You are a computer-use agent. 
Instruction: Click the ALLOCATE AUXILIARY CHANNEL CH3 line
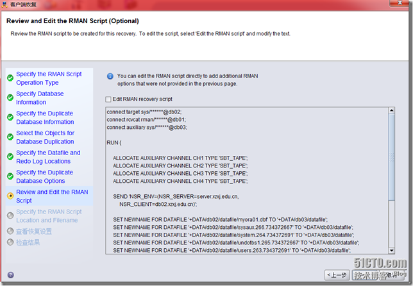(180, 173)
